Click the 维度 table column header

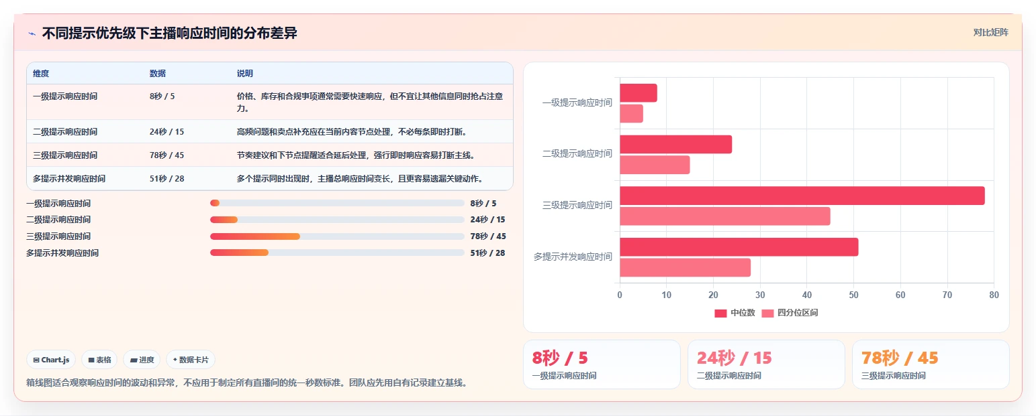[x=41, y=73]
